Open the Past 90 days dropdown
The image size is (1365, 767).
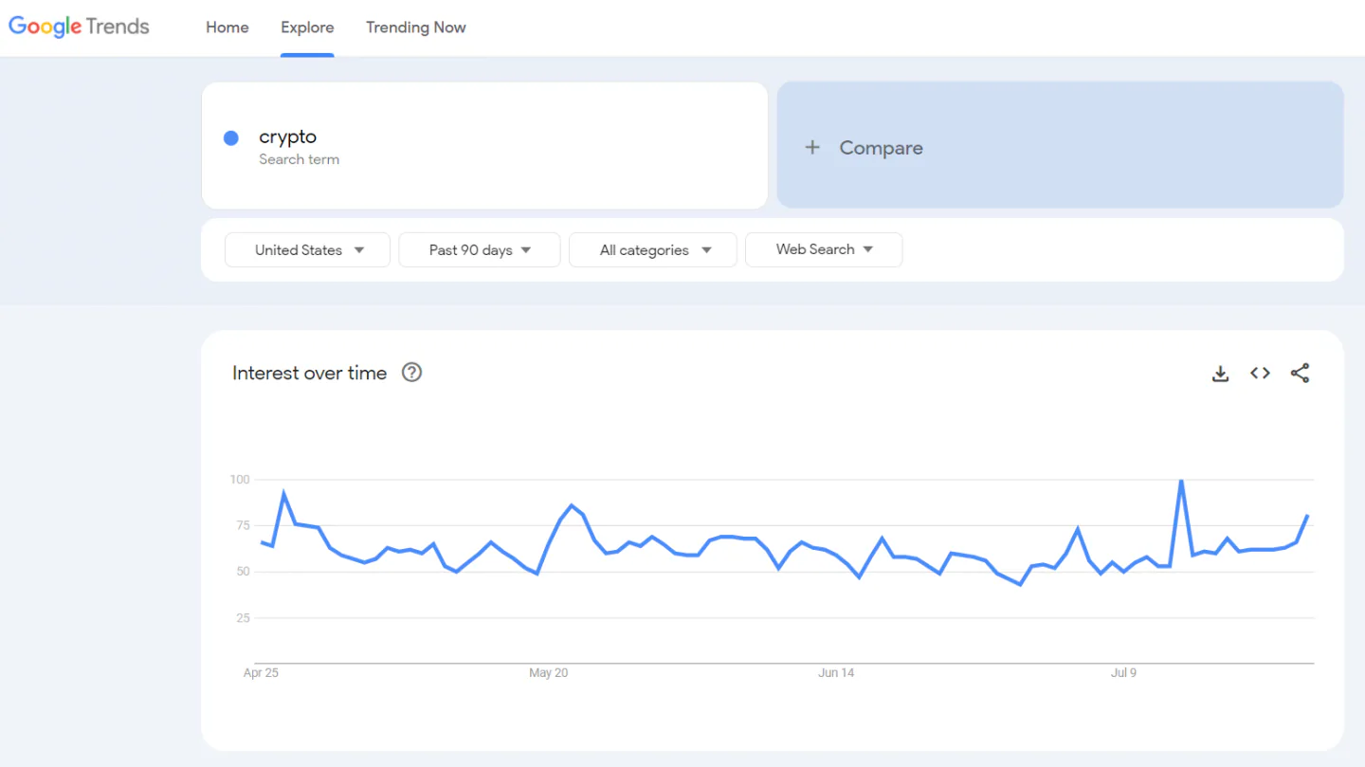coord(480,250)
